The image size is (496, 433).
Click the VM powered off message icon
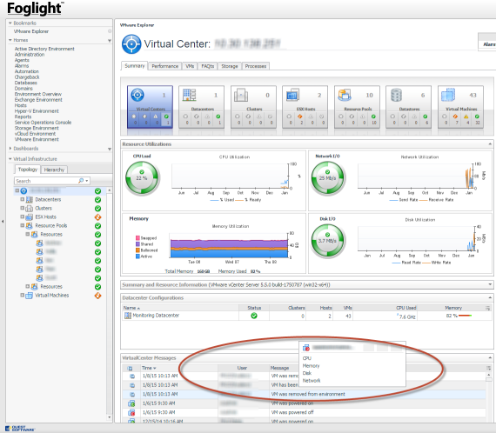[131, 412]
